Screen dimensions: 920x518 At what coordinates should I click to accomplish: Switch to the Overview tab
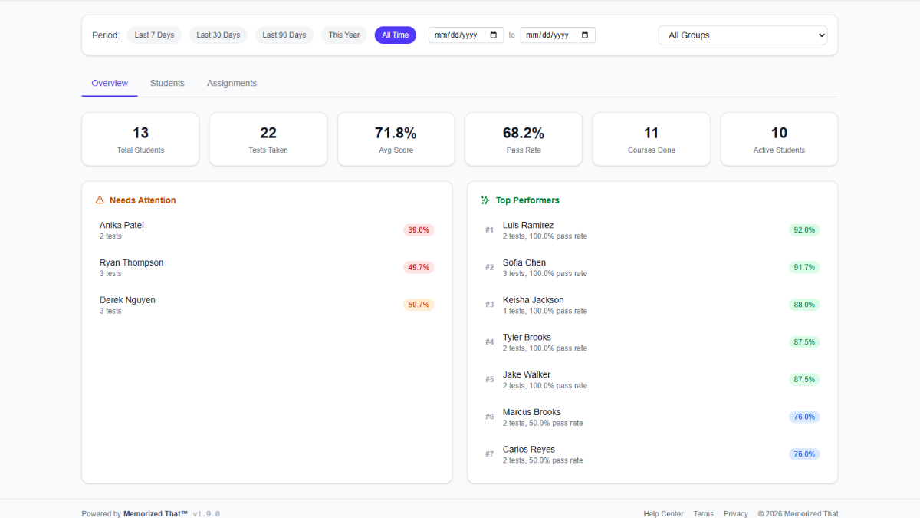pyautogui.click(x=110, y=83)
